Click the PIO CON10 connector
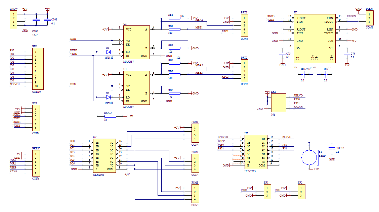379x212 pixels. (x=38, y=69)
